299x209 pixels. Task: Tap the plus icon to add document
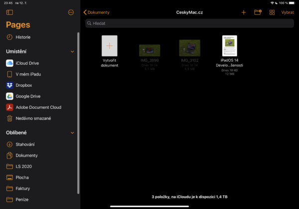pyautogui.click(x=244, y=12)
